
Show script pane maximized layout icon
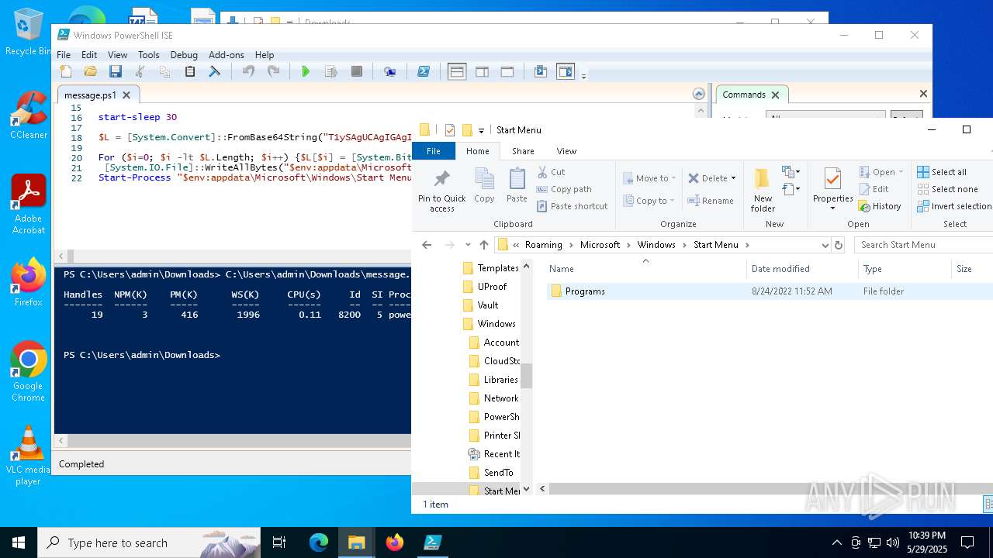pos(507,71)
